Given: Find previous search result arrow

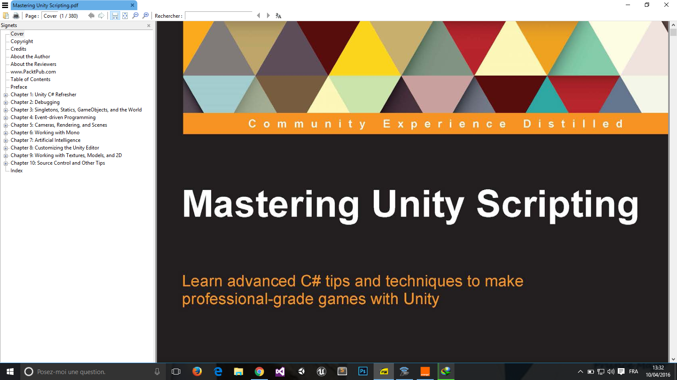Looking at the screenshot, I should [x=259, y=16].
